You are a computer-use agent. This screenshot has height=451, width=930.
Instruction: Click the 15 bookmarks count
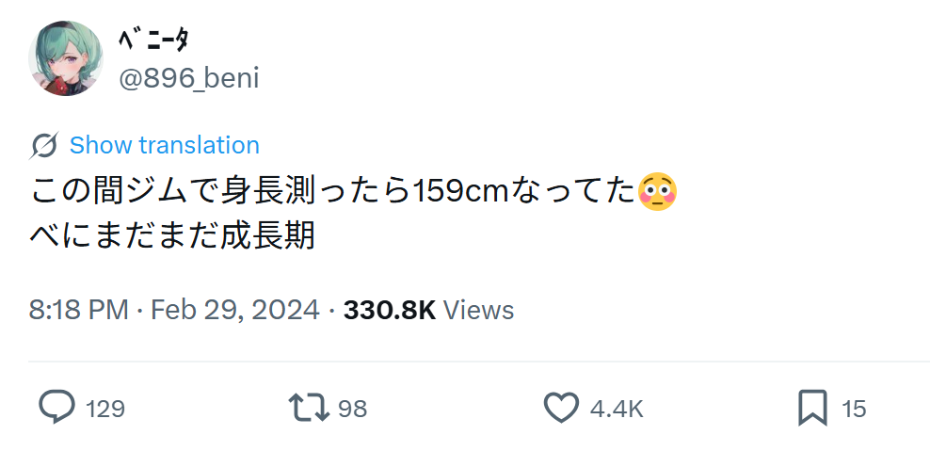(854, 409)
